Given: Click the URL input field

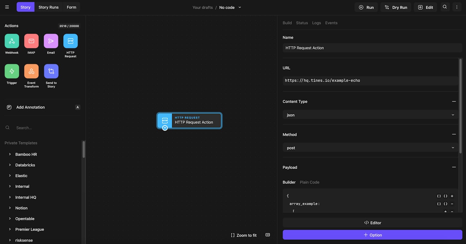Looking at the screenshot, I should point(370,80).
